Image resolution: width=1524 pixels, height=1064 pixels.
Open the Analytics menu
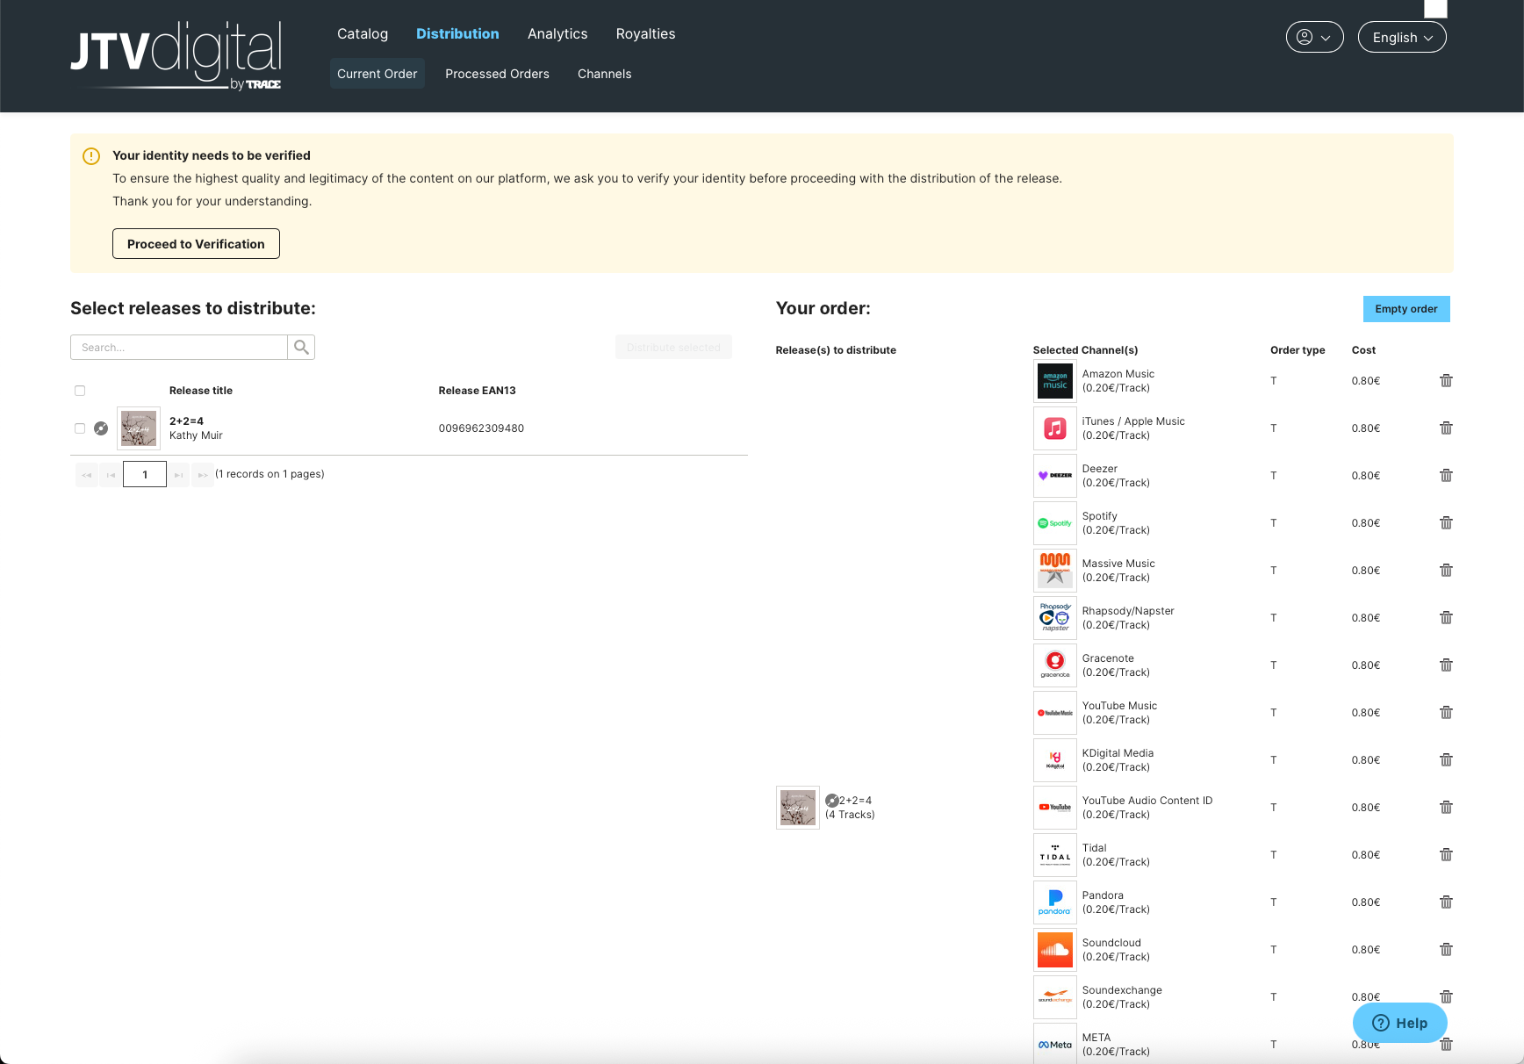tap(557, 33)
